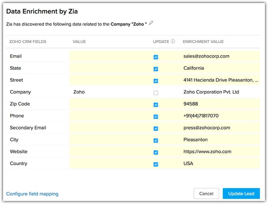Select the press@zohocorp.com enrichment value
The width and height of the screenshot is (268, 204).
(x=207, y=128)
